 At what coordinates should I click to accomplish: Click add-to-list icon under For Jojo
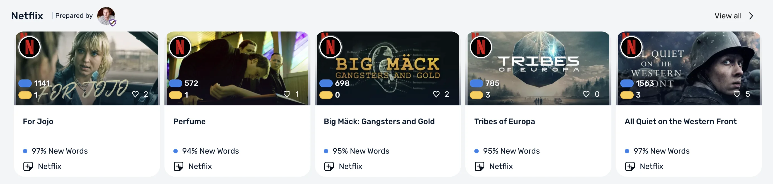click(28, 166)
